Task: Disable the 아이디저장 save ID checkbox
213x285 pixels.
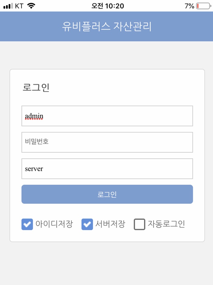Action: tap(27, 224)
